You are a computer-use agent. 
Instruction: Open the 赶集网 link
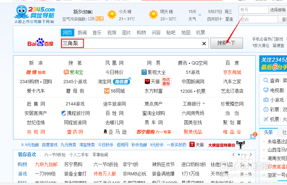click(36, 104)
